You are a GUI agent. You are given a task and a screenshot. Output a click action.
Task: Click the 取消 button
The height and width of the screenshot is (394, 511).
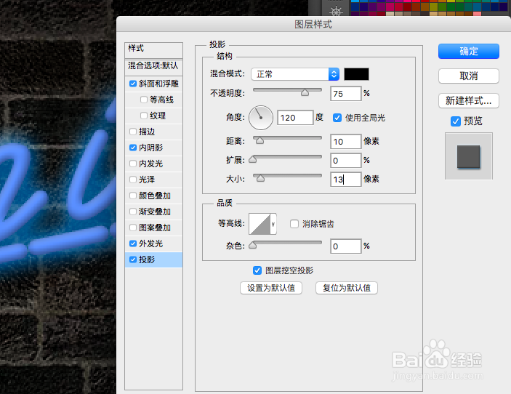[x=468, y=76]
